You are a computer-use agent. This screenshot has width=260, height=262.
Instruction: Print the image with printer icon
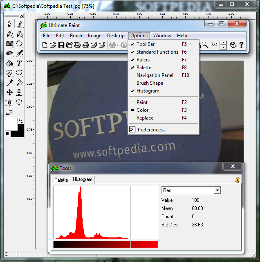pos(85,45)
